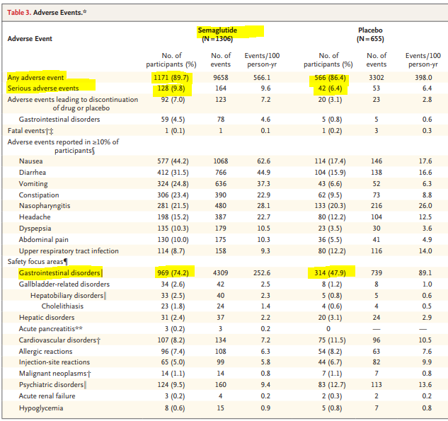
Task: Click the 'Abdominal pain' row label
Action: [43, 240]
